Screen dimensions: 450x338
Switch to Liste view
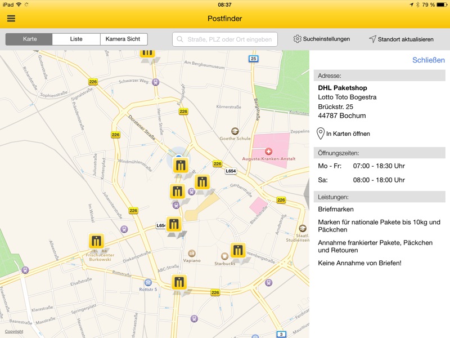pyautogui.click(x=76, y=39)
